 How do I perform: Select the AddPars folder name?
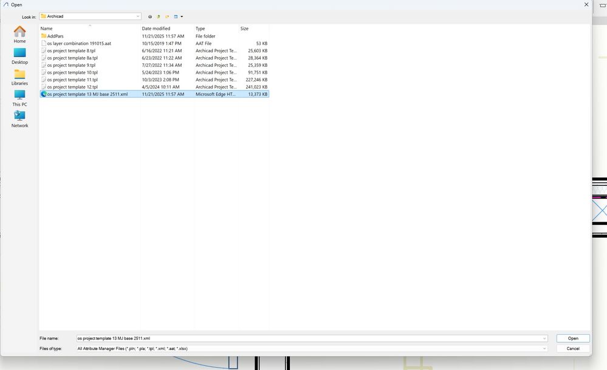click(x=55, y=36)
